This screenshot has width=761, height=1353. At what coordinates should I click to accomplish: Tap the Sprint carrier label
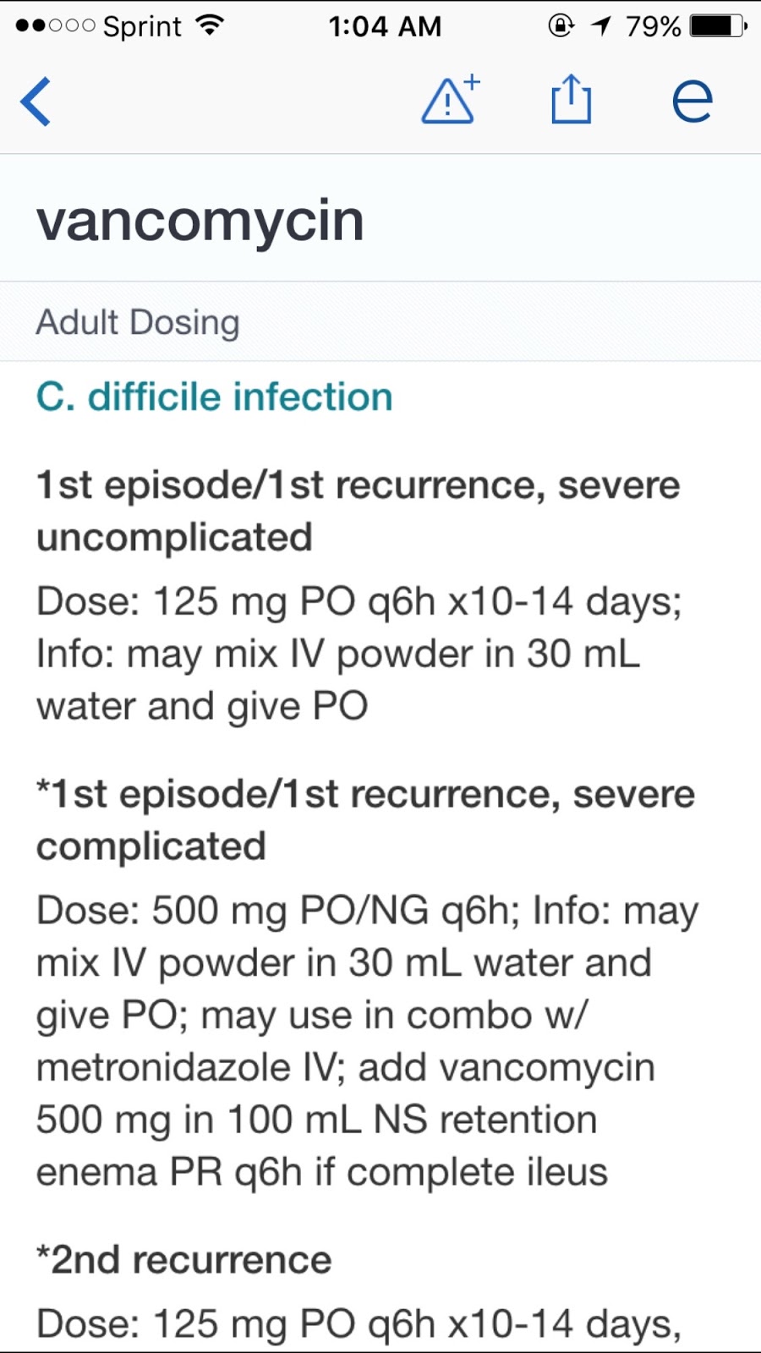(x=142, y=27)
